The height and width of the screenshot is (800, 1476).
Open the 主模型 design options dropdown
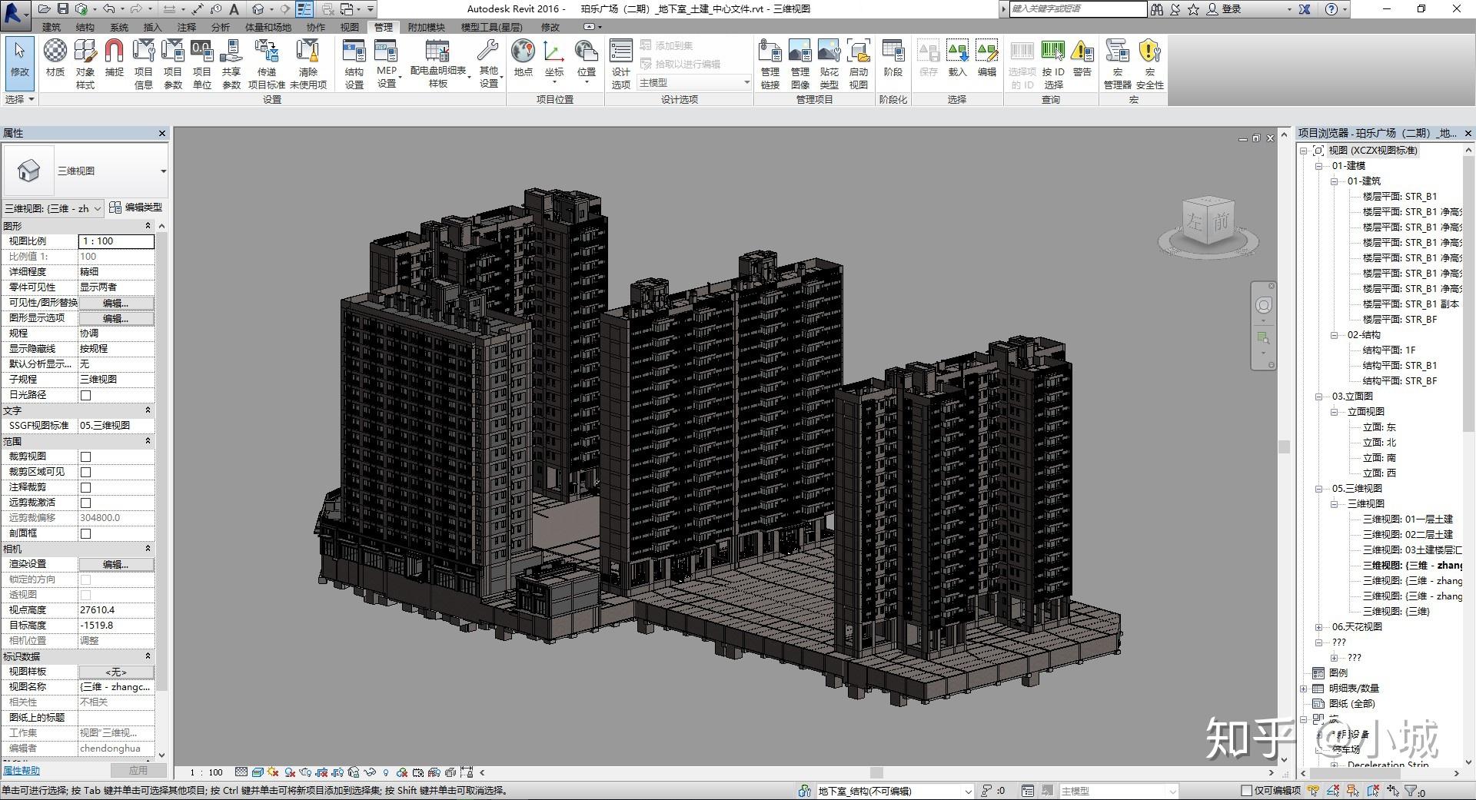[x=746, y=82]
